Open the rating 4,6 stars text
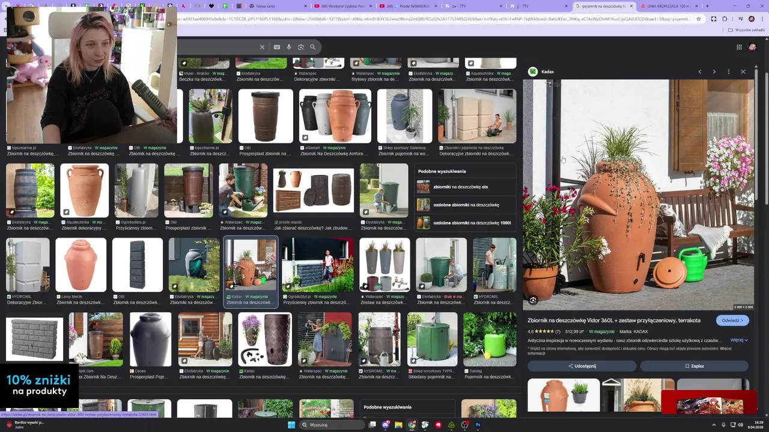 tap(544, 332)
